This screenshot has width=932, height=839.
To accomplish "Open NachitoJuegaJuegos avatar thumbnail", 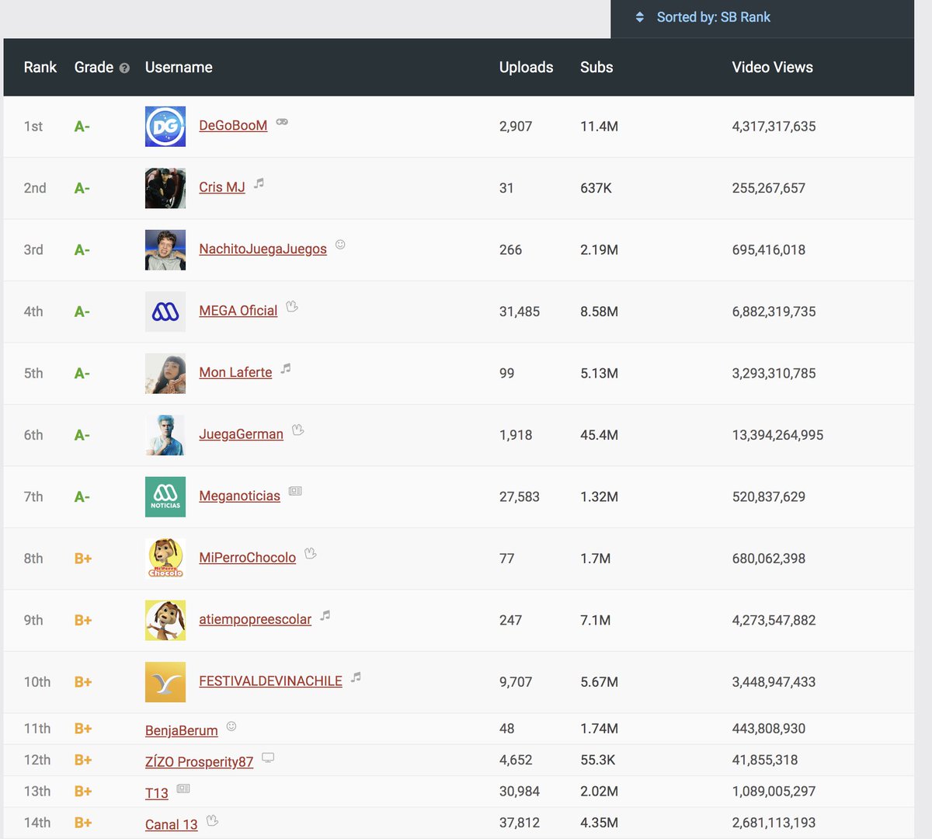I will (x=165, y=250).
